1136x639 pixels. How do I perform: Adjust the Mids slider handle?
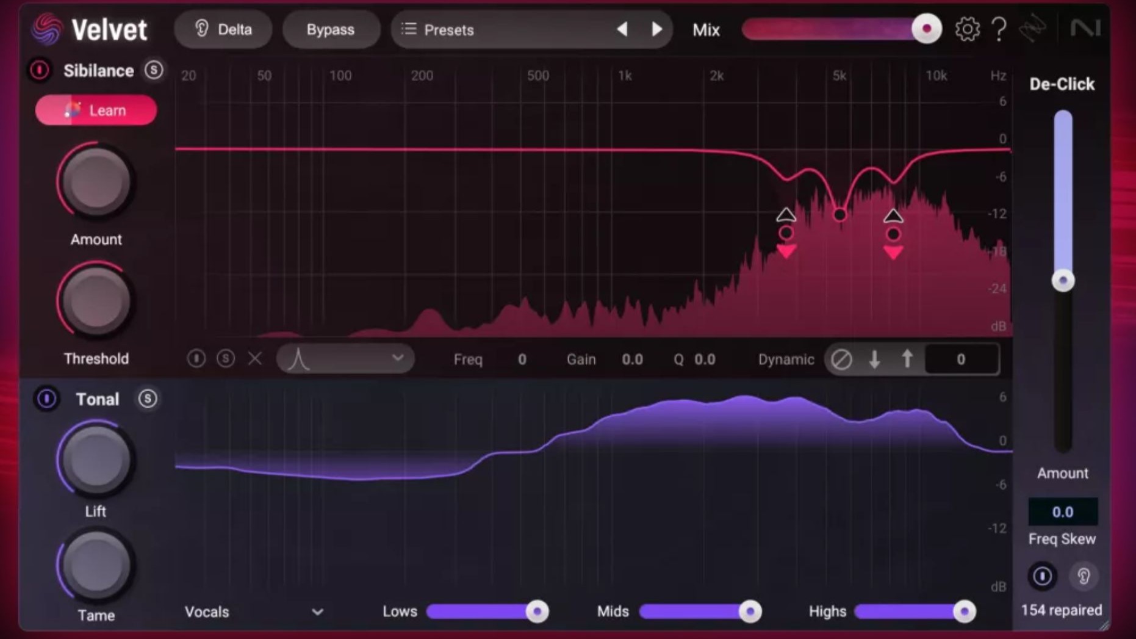(x=750, y=612)
